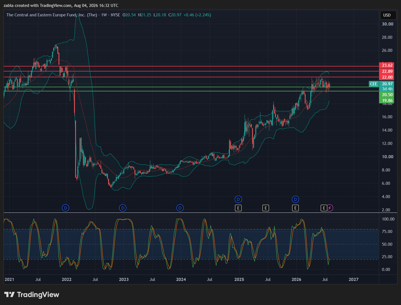401x305 pixels.
Task: Click the 2025 label on the time axis
Action: [239, 280]
